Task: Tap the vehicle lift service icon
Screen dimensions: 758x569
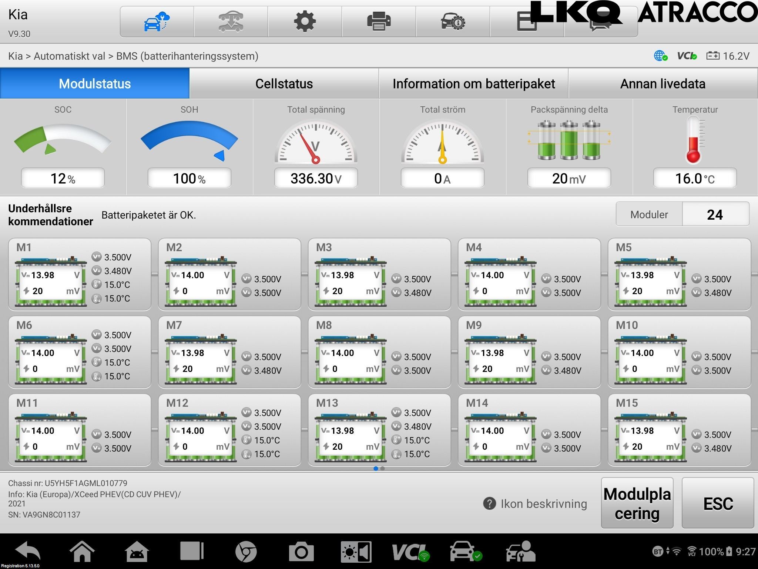Action: tap(231, 21)
